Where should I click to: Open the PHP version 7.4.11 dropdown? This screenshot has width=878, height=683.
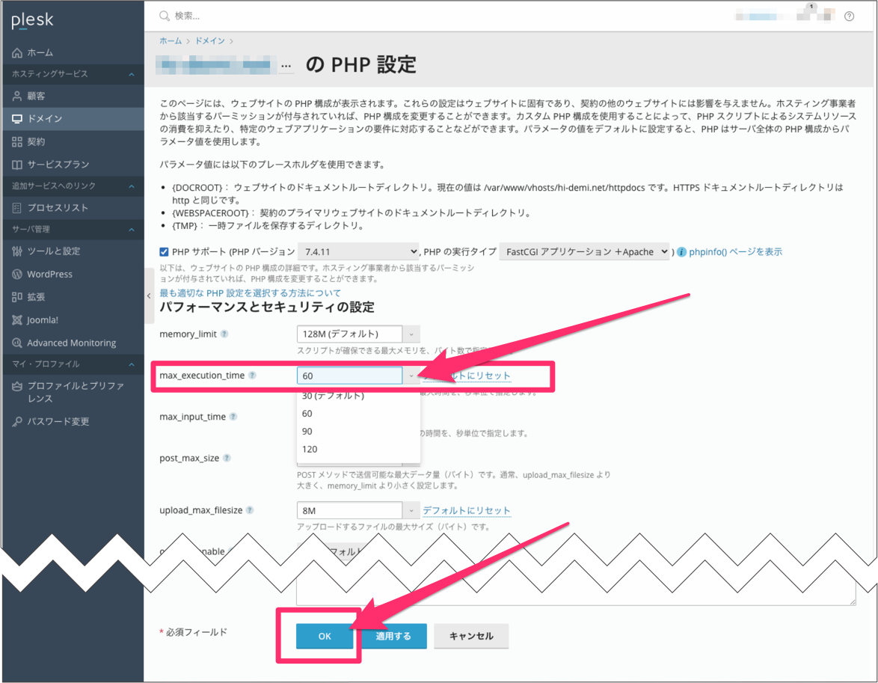[358, 252]
